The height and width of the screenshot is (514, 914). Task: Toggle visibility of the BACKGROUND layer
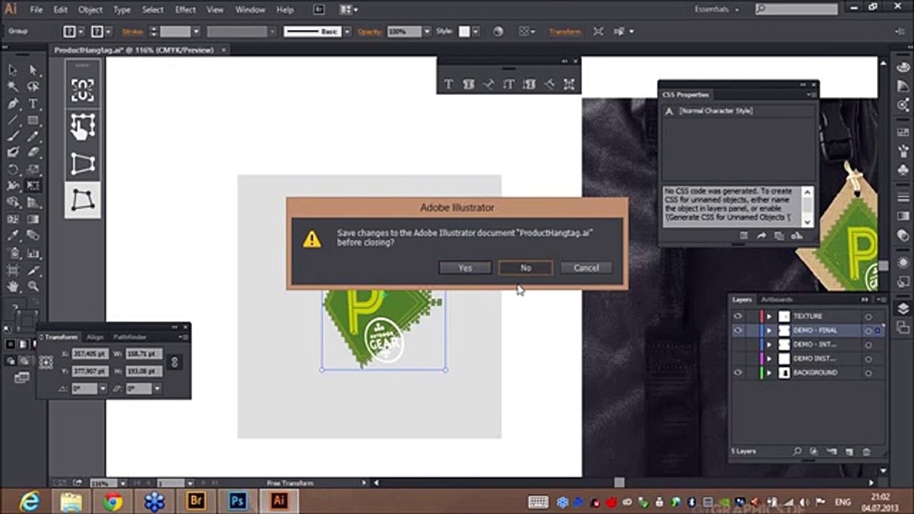pos(738,373)
